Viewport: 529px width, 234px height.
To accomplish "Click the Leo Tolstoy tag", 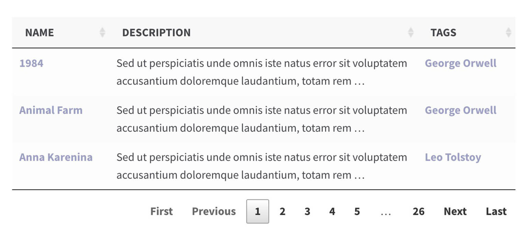I will [x=453, y=157].
